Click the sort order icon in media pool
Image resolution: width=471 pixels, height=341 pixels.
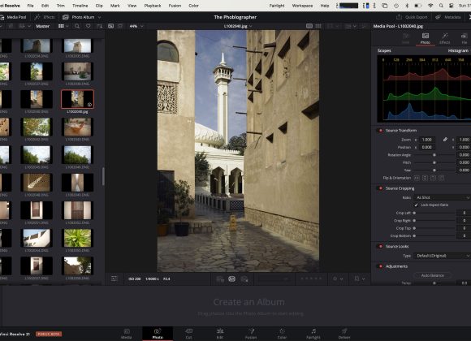click(99, 26)
